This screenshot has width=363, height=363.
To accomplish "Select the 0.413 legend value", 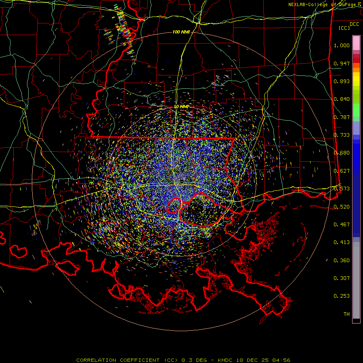I will click(342, 242).
